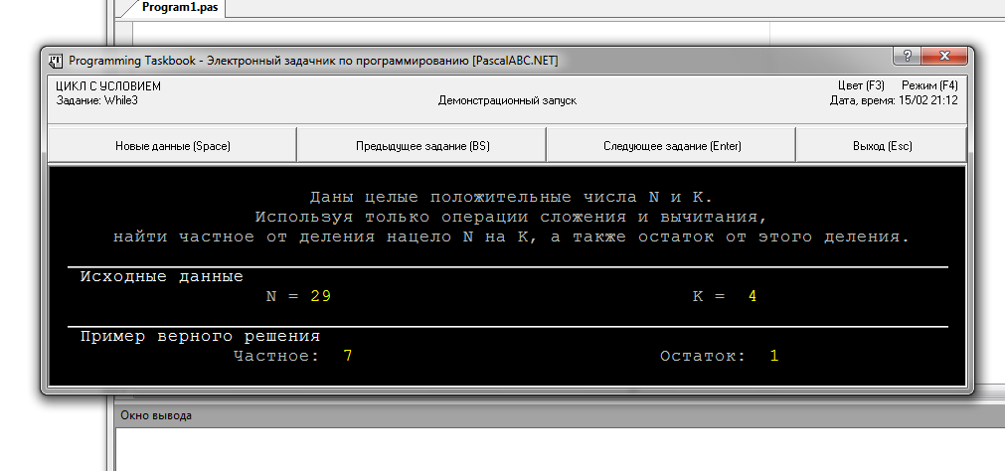The height and width of the screenshot is (471, 1005).
Task: Close the Programming Taskbook window
Action: coord(944,56)
